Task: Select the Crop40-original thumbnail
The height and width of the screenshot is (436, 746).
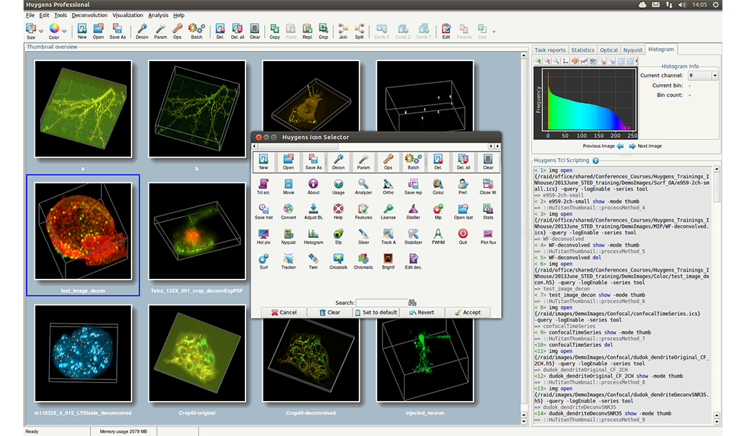Action: [196, 353]
